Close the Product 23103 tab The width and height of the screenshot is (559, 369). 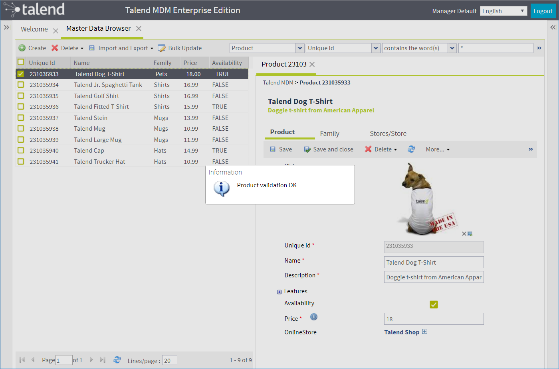pos(312,64)
